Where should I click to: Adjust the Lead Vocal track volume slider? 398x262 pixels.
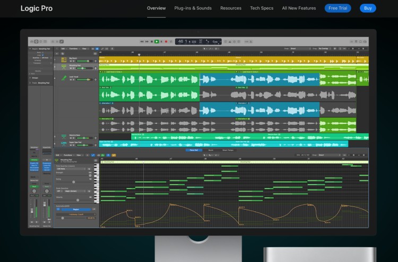click(x=84, y=79)
